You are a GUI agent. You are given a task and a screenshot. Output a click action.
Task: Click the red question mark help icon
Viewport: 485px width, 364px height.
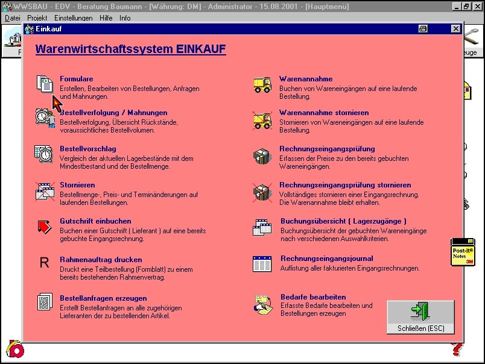pyautogui.click(x=457, y=349)
